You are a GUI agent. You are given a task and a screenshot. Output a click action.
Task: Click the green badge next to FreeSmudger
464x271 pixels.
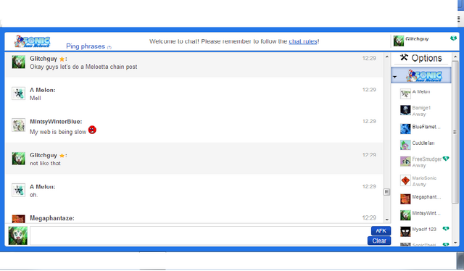pos(446,159)
